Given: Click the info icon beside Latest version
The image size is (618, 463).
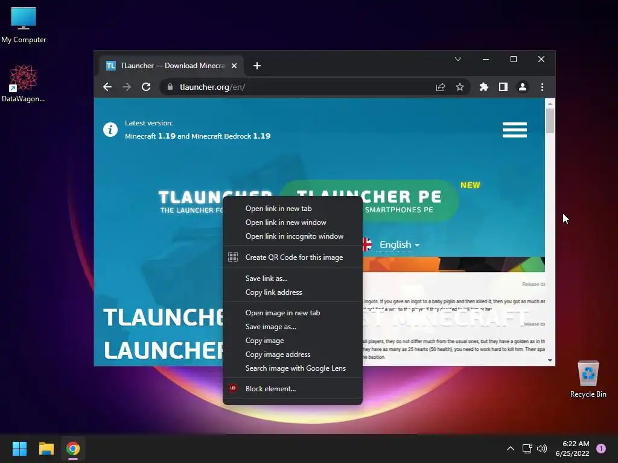Looking at the screenshot, I should 110,130.
